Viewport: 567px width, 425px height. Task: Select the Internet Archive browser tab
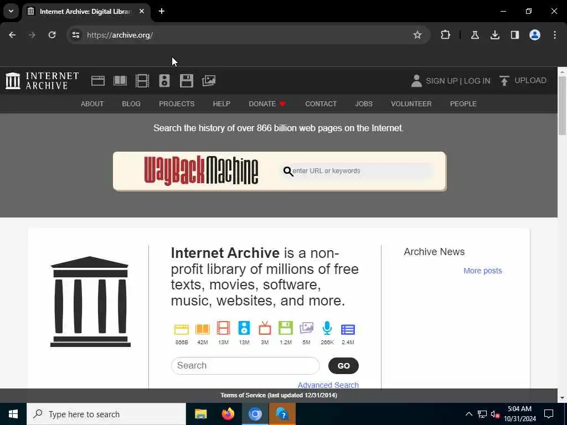(x=85, y=11)
